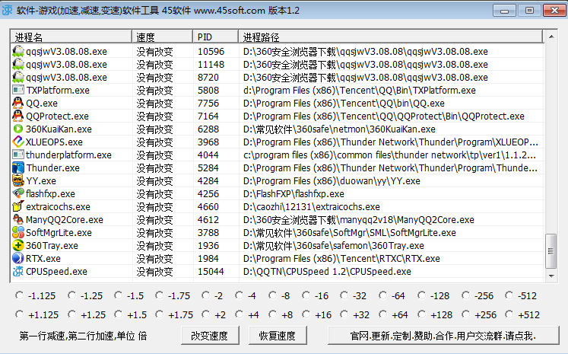Click the QQProtect.exe penguin icon
This screenshot has height=354, width=568.
(18, 116)
